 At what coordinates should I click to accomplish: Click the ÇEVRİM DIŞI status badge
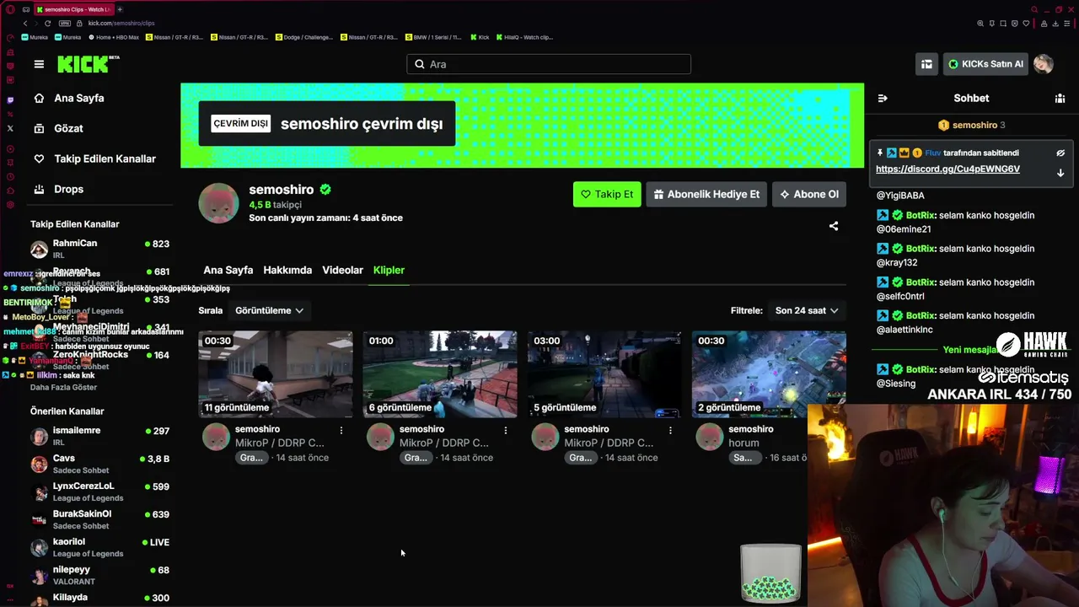[240, 123]
